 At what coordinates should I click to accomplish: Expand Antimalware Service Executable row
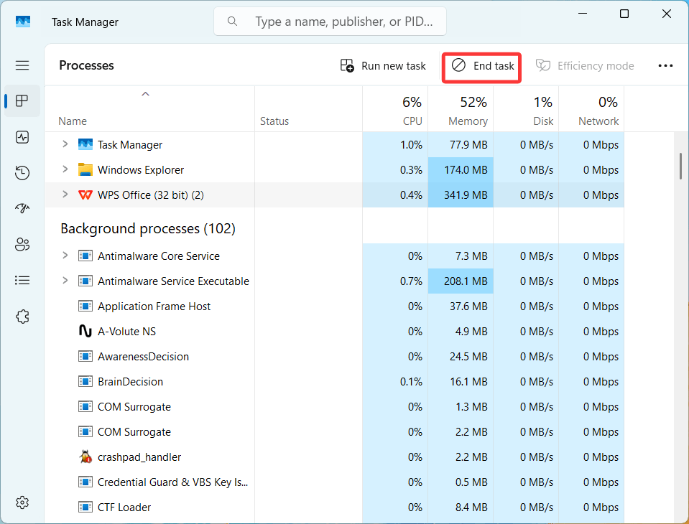click(65, 281)
